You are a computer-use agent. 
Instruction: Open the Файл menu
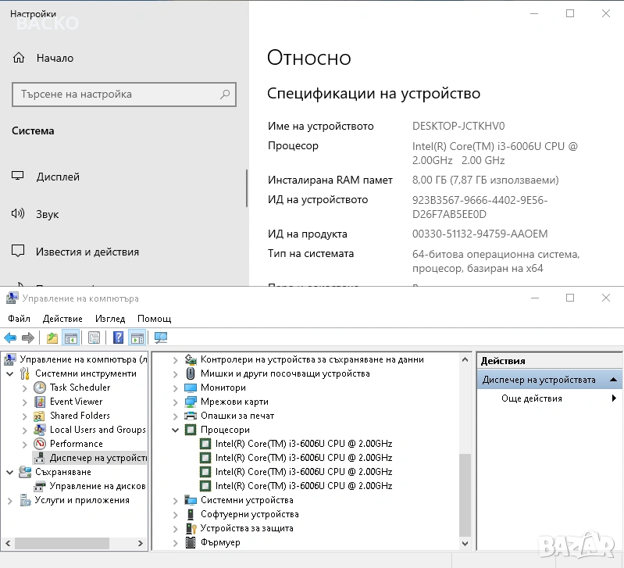(x=19, y=319)
